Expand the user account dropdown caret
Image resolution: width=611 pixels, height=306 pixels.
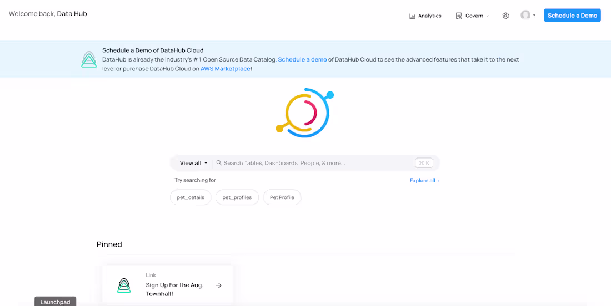pos(534,16)
